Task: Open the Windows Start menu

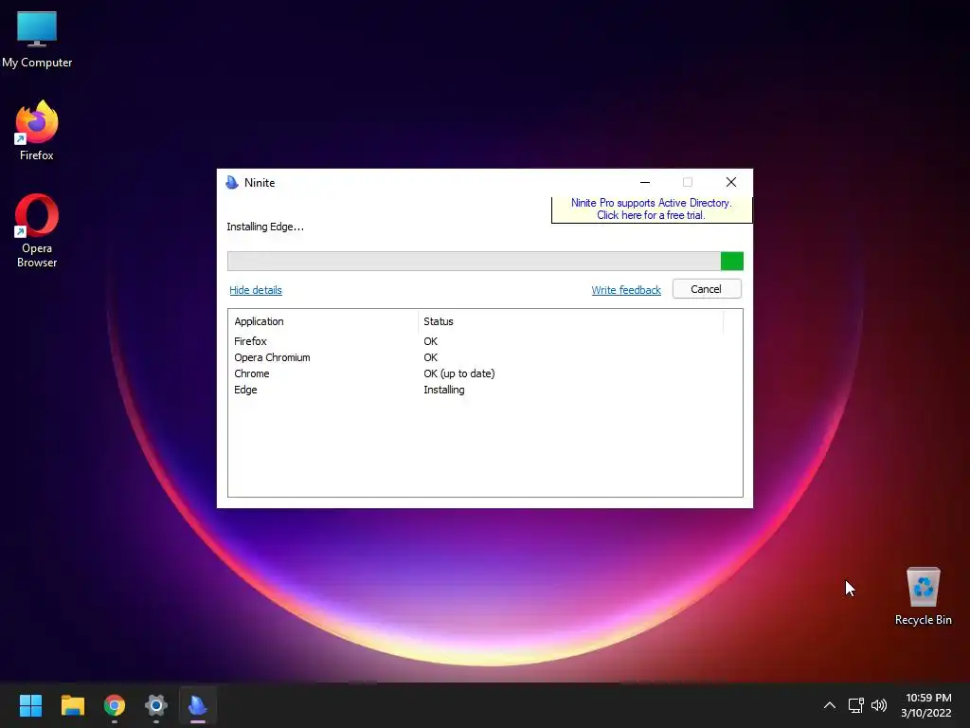Action: [x=30, y=705]
